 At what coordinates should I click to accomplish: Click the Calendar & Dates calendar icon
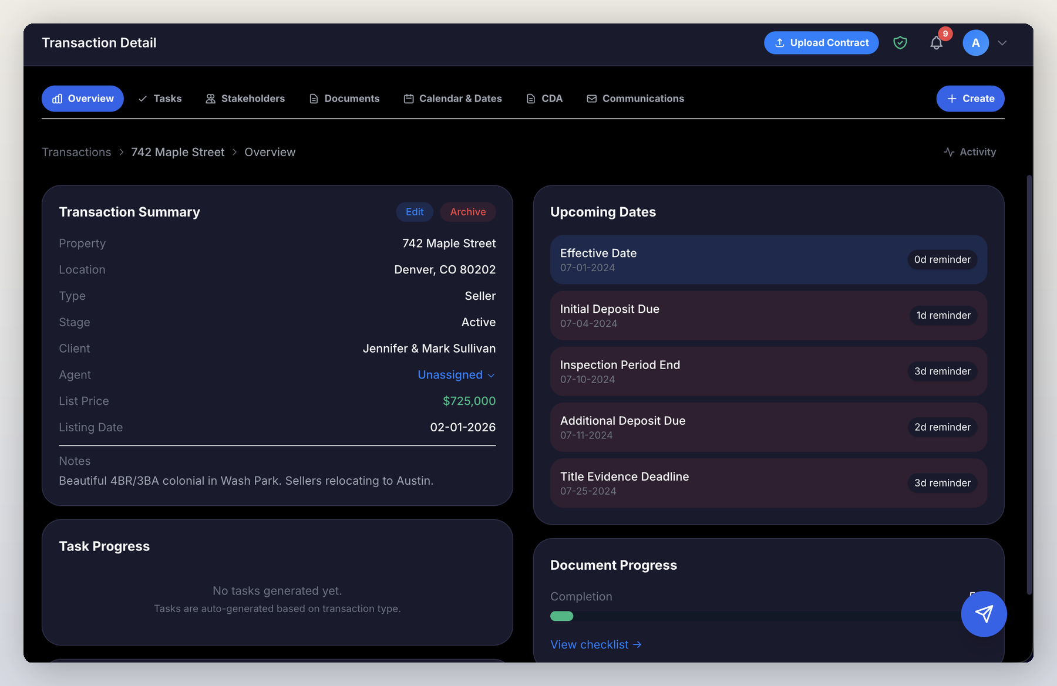point(408,98)
